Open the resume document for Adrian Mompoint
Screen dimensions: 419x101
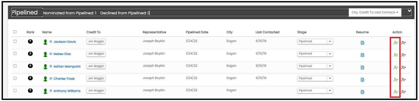tap(362, 68)
